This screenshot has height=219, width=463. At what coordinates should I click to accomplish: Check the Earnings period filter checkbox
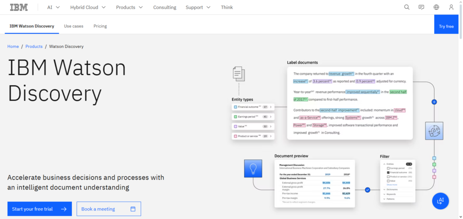388,168
